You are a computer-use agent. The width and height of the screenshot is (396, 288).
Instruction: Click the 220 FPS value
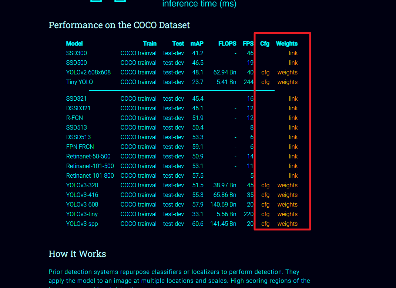[x=248, y=214]
